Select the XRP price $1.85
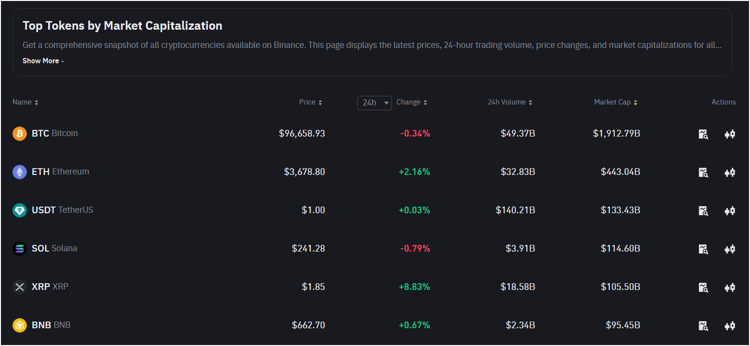Viewport: 750px width, 346px height. coord(313,287)
